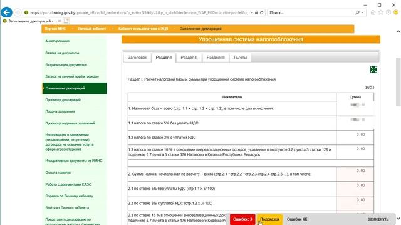Go back with the browser back arrow
The height and width of the screenshot is (225, 401).
7,12
